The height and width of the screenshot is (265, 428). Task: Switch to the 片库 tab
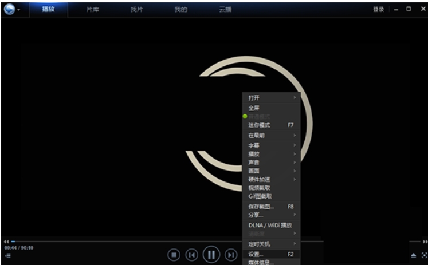[x=92, y=10]
